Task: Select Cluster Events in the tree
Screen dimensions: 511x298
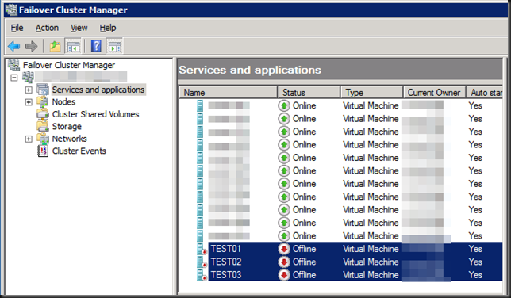Action: click(x=79, y=151)
